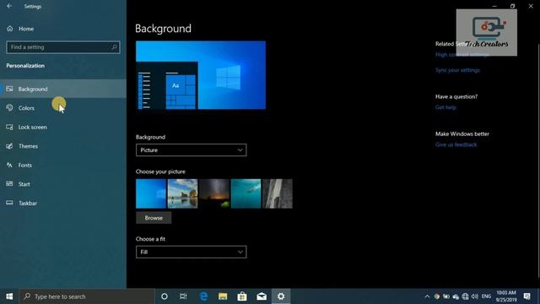Open the taskbar clock and date
Viewport: 540px width, 304px height.
[x=506, y=296]
